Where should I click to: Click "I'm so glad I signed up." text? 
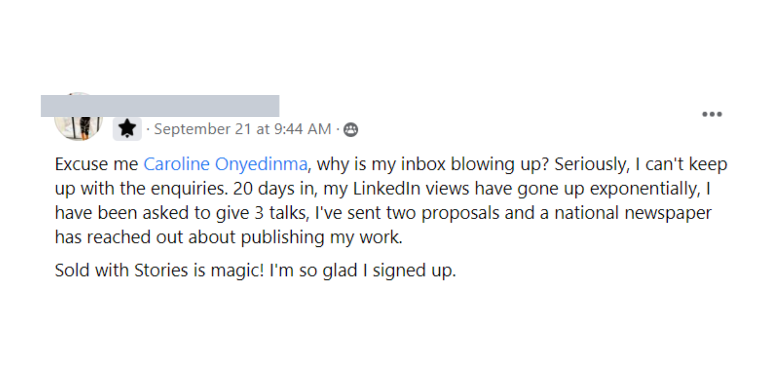[x=363, y=270]
